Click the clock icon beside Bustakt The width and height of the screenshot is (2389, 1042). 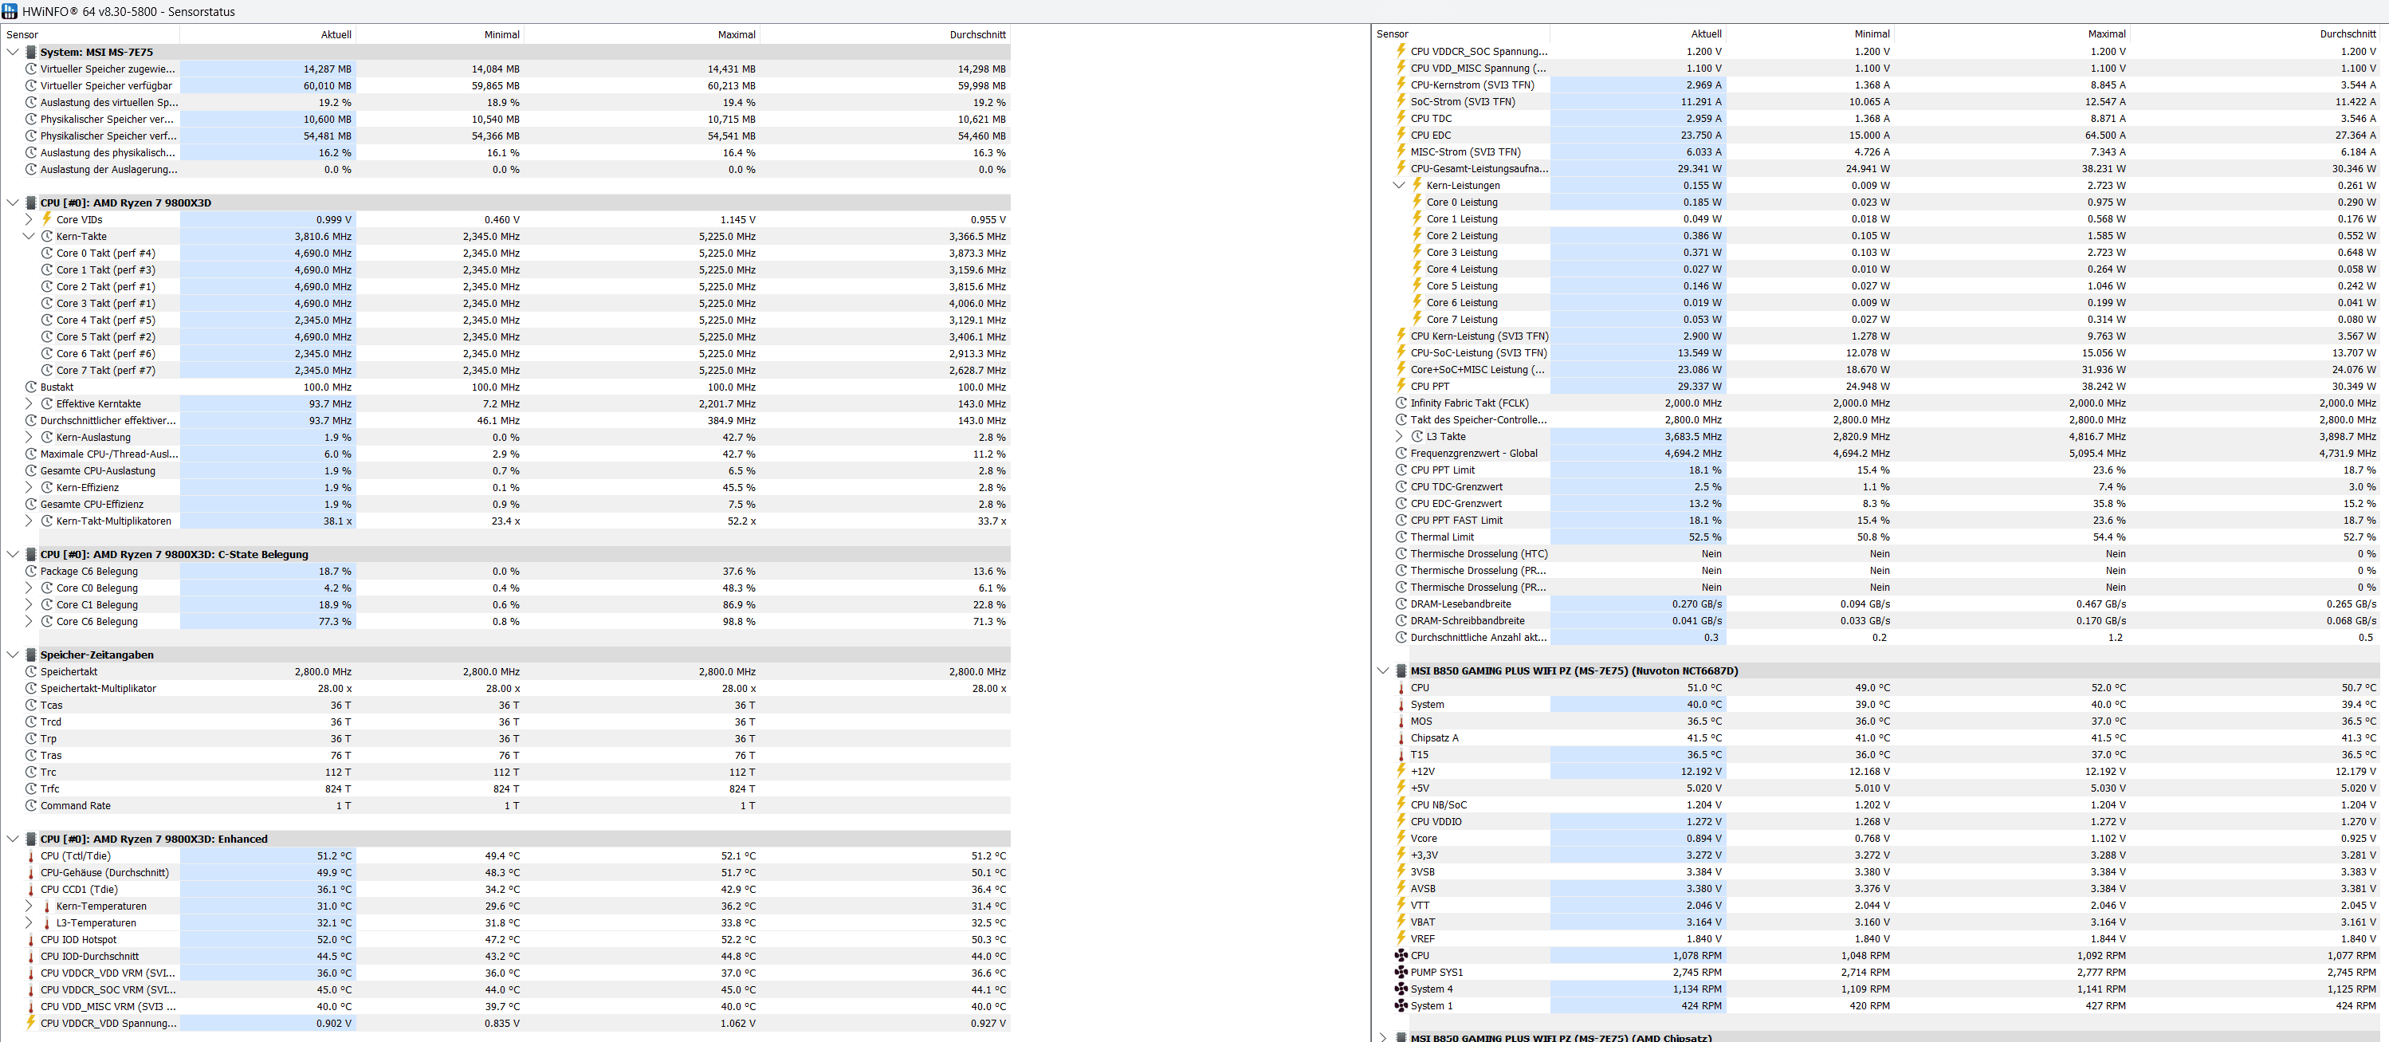[x=30, y=387]
